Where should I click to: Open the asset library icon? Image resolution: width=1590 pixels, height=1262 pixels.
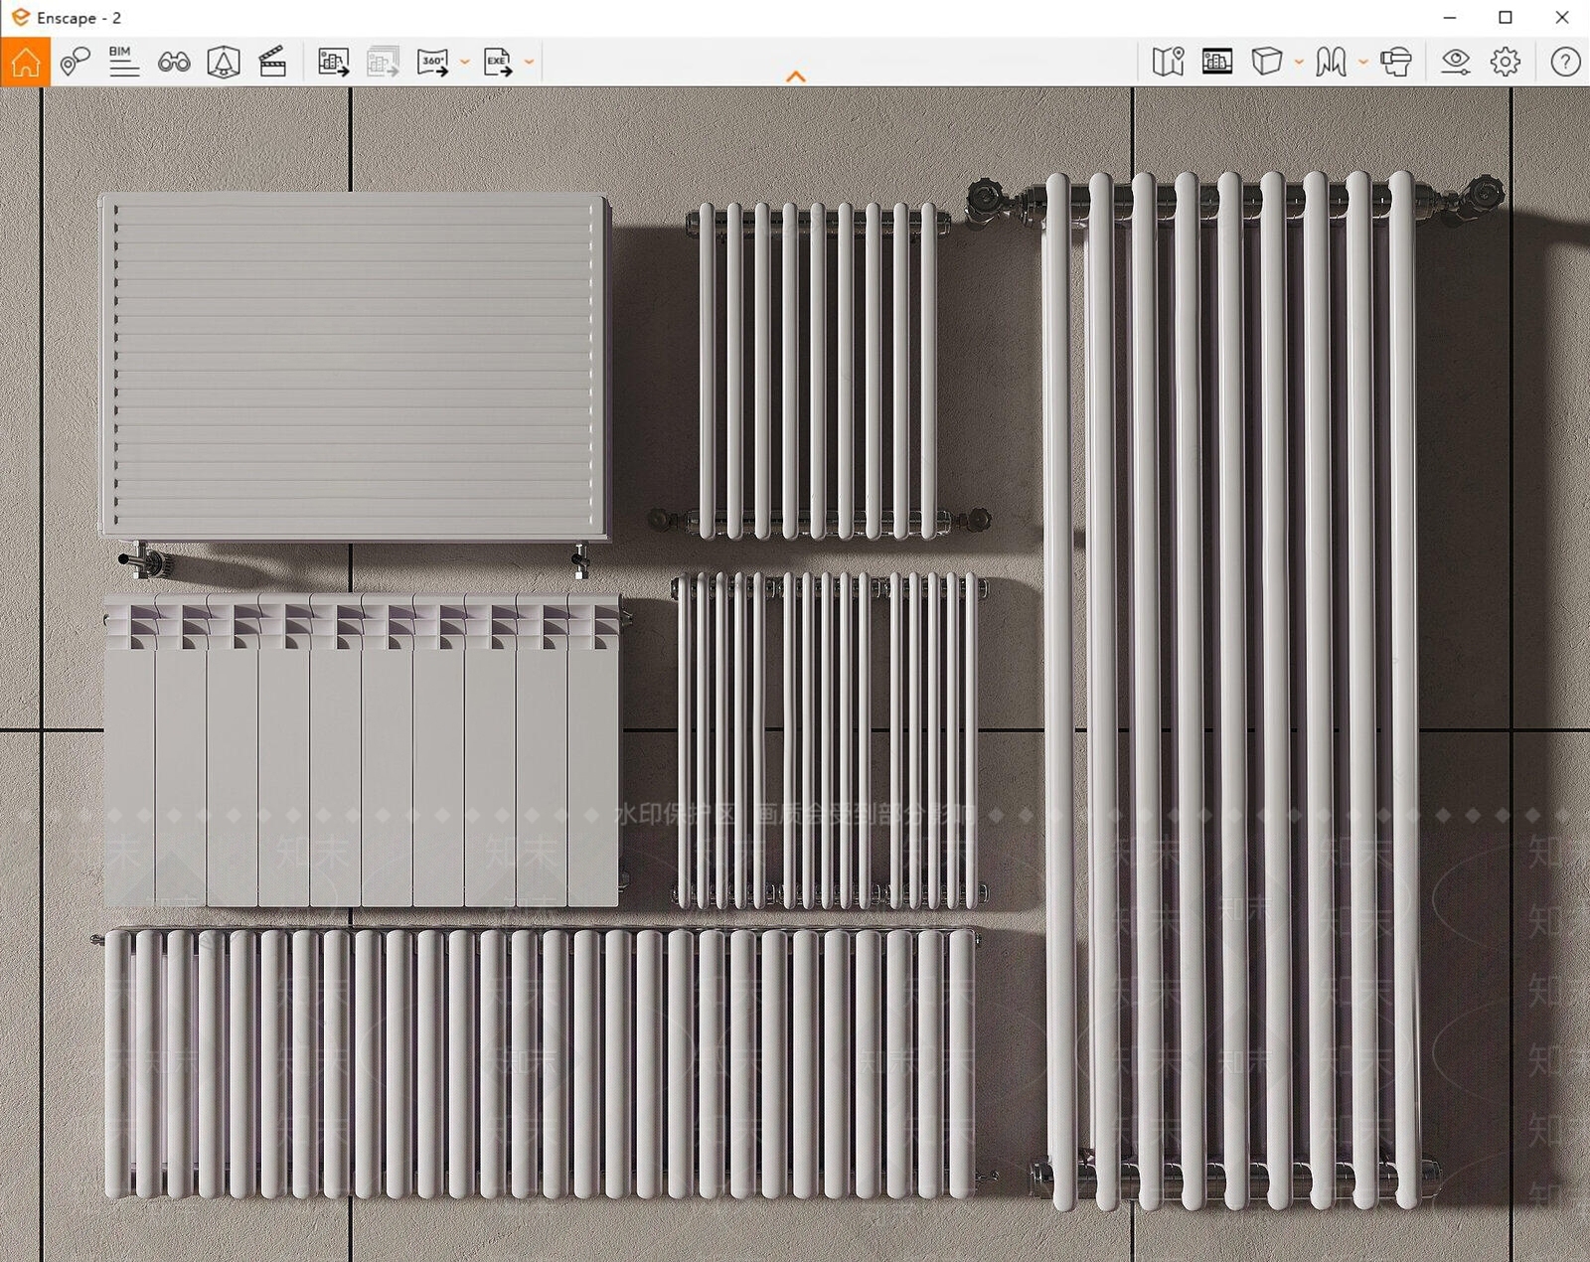point(1217,62)
